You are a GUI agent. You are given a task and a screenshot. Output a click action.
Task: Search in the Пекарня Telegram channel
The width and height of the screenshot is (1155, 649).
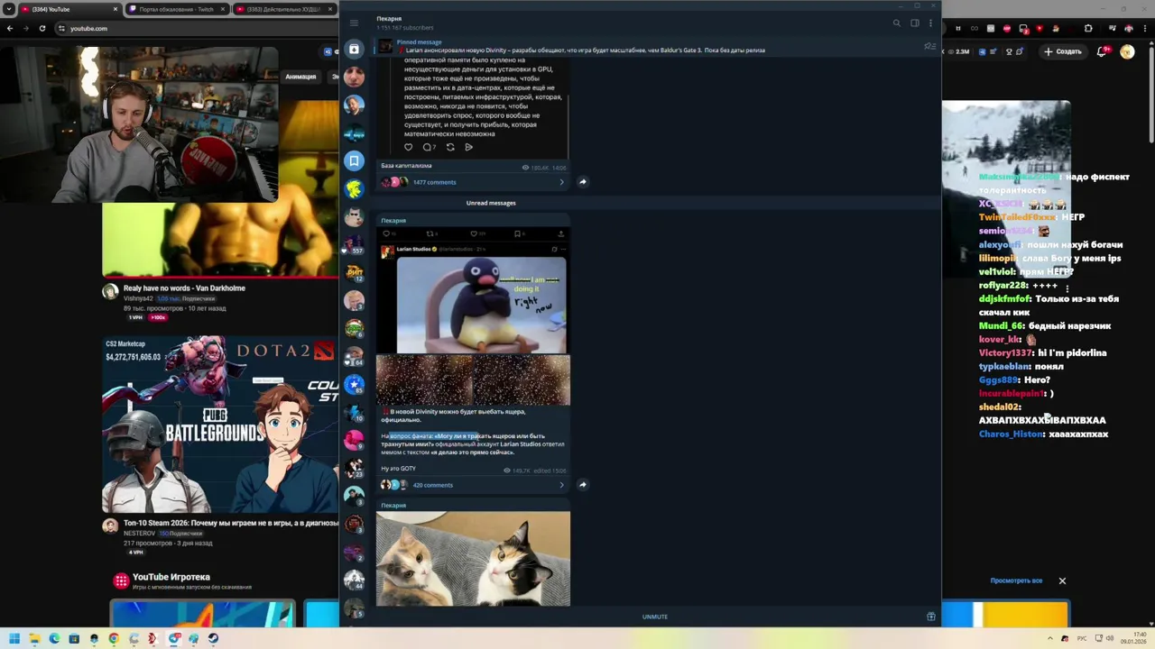tap(896, 23)
